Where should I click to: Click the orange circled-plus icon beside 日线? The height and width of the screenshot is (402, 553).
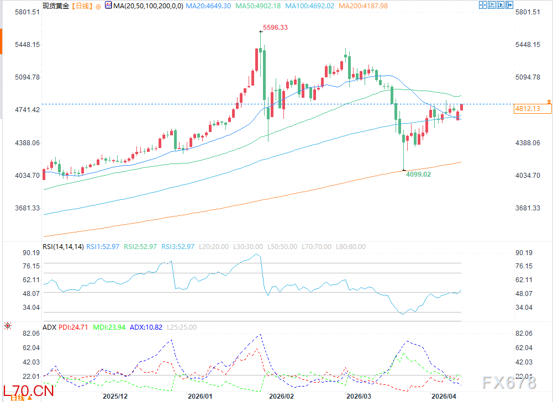pyautogui.click(x=98, y=6)
